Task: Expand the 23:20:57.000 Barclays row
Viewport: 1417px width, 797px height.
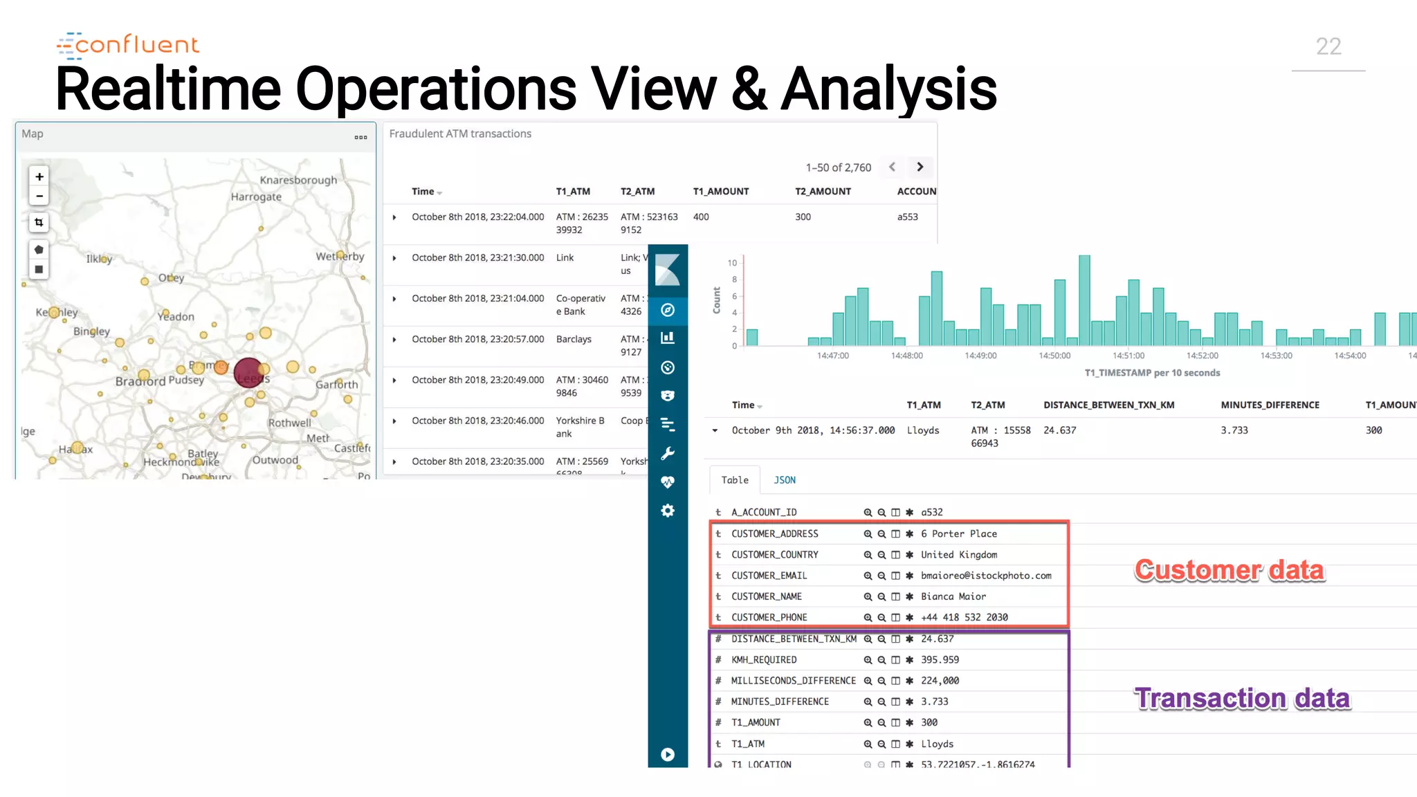Action: [x=394, y=340]
